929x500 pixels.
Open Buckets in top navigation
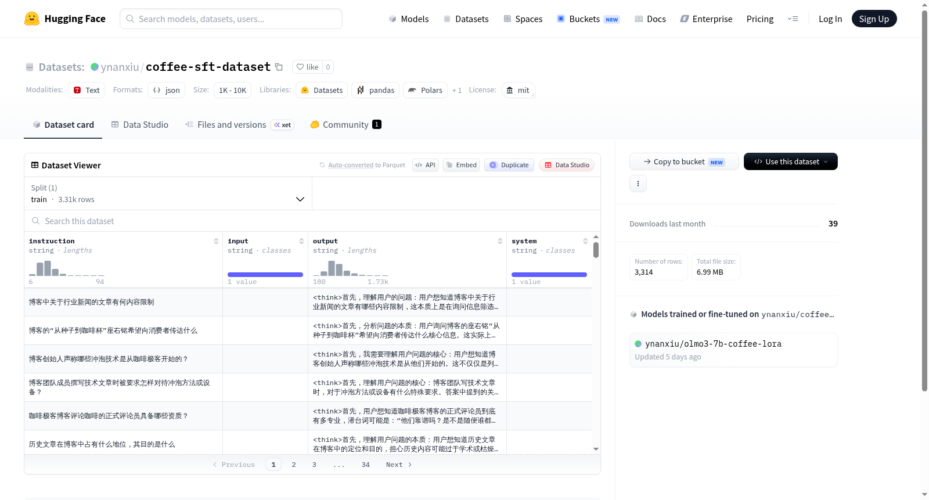588,19
